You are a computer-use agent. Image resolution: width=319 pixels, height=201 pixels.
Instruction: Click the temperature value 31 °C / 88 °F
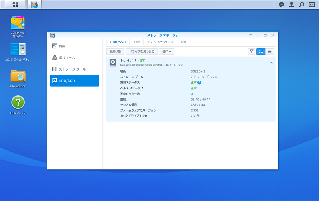coord(201,99)
